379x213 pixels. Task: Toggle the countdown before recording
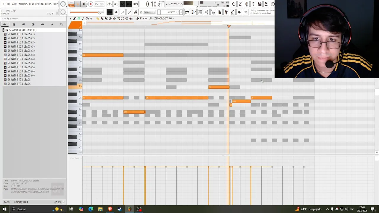point(123,4)
